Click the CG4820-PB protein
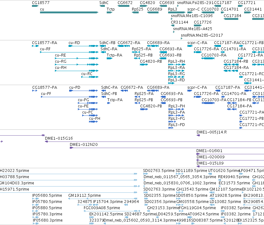This screenshot has width=264, height=225. click(x=144, y=109)
